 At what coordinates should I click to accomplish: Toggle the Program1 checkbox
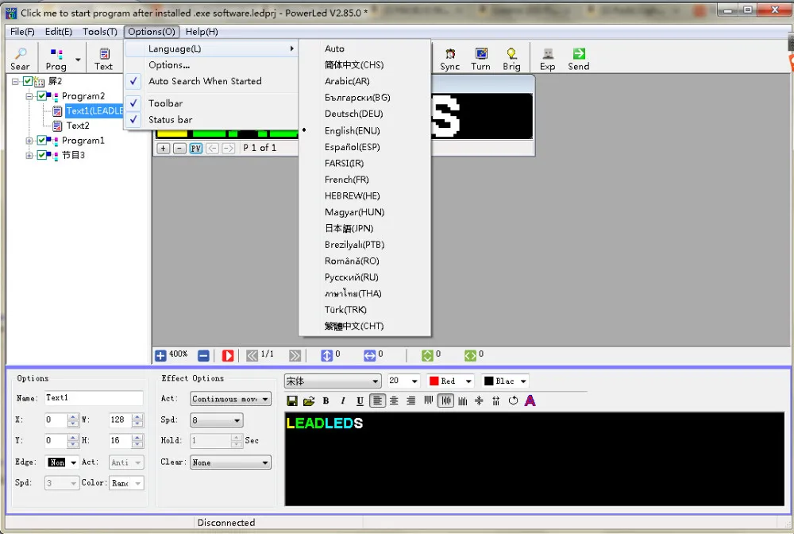[41, 141]
